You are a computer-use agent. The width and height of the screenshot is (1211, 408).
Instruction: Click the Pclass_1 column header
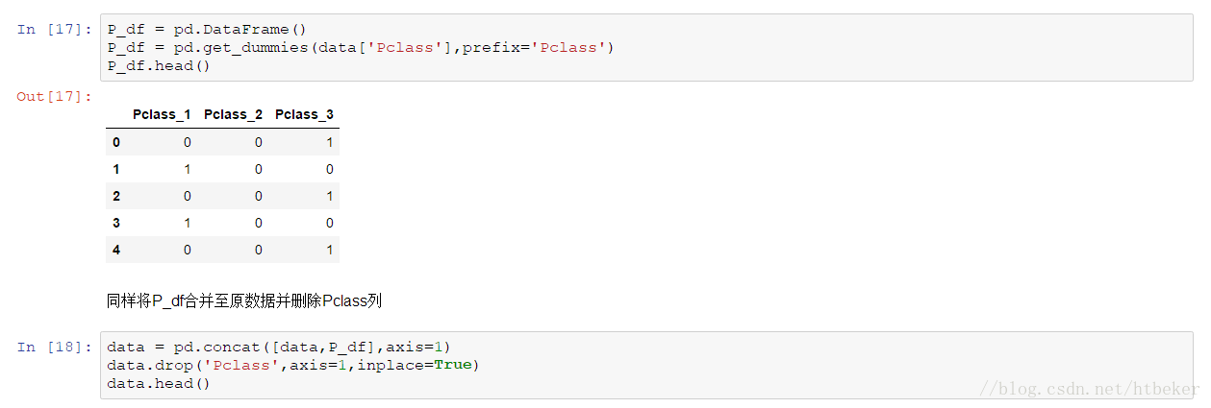(162, 114)
